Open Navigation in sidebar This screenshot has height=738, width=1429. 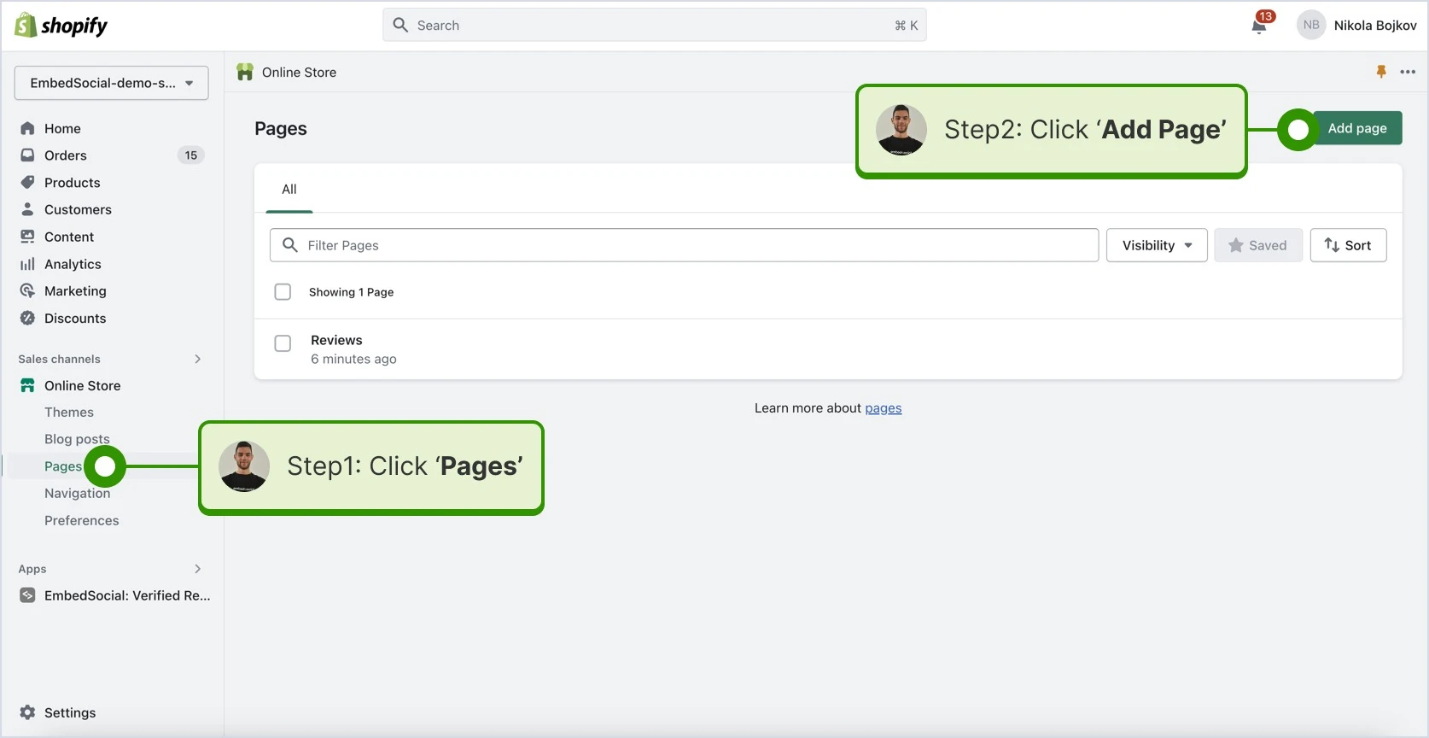click(x=78, y=493)
